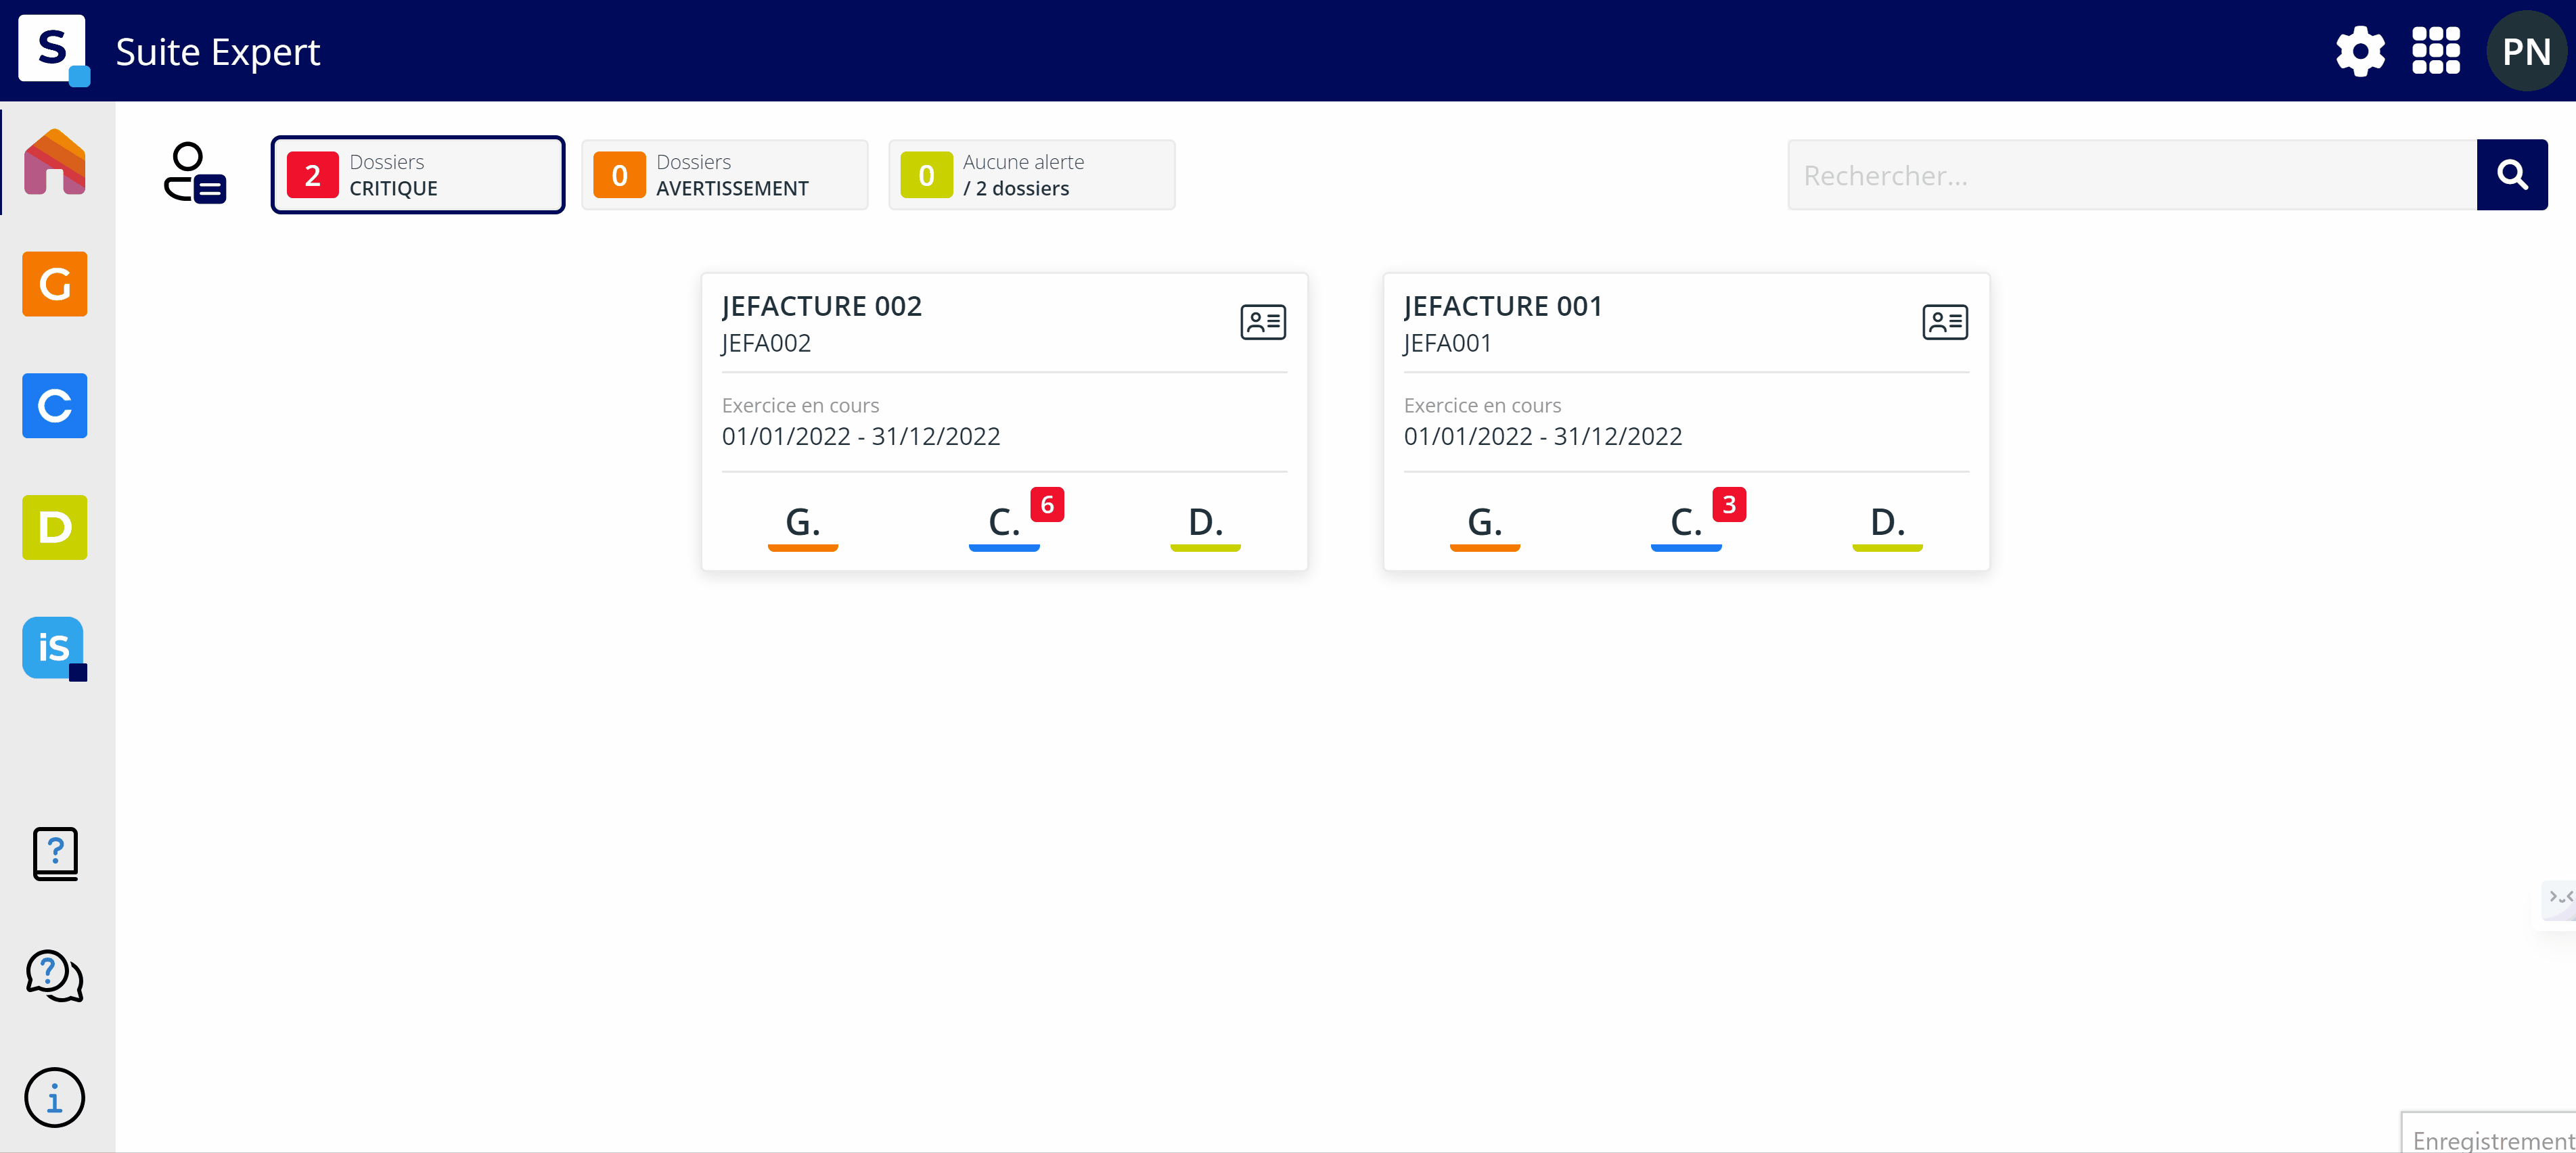
Task: Click exercise dates on JEFACTURE 002 card
Action: 861,436
